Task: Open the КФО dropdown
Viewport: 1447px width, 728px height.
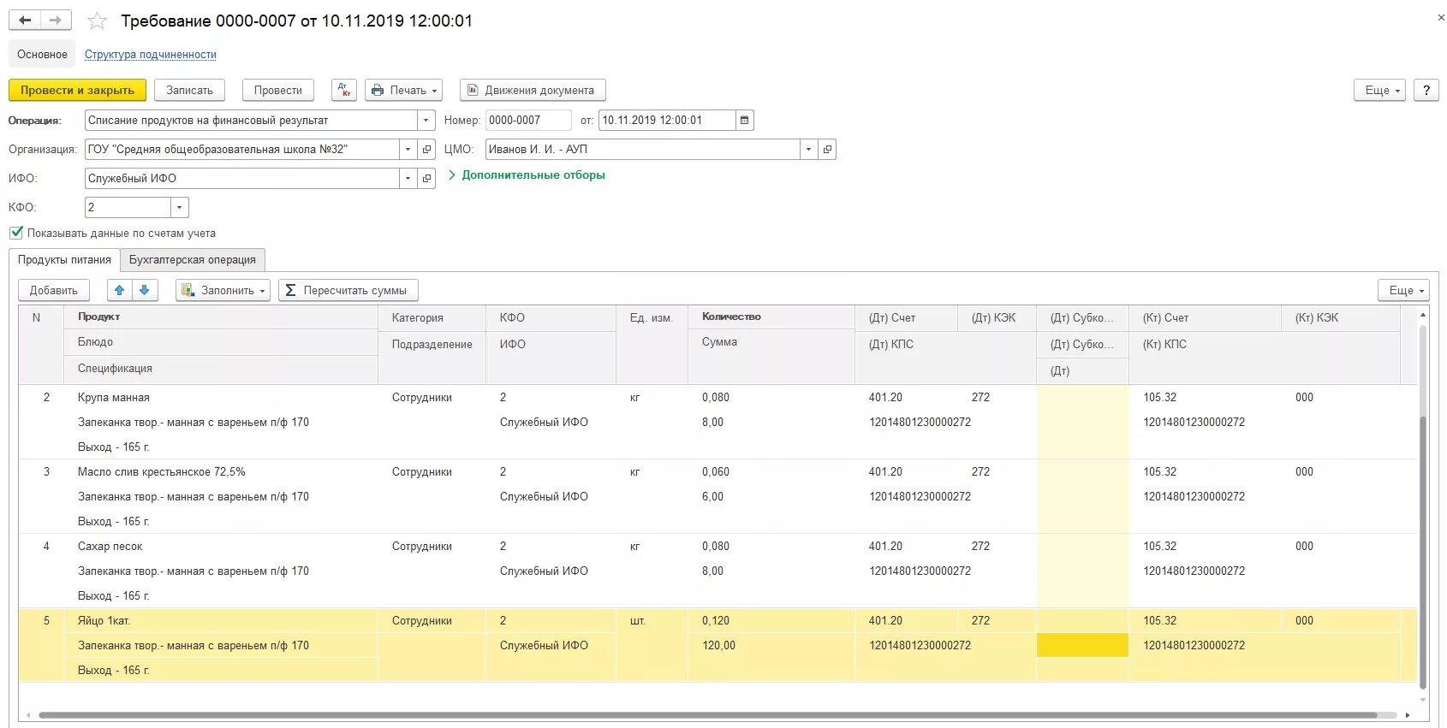Action: [x=179, y=208]
